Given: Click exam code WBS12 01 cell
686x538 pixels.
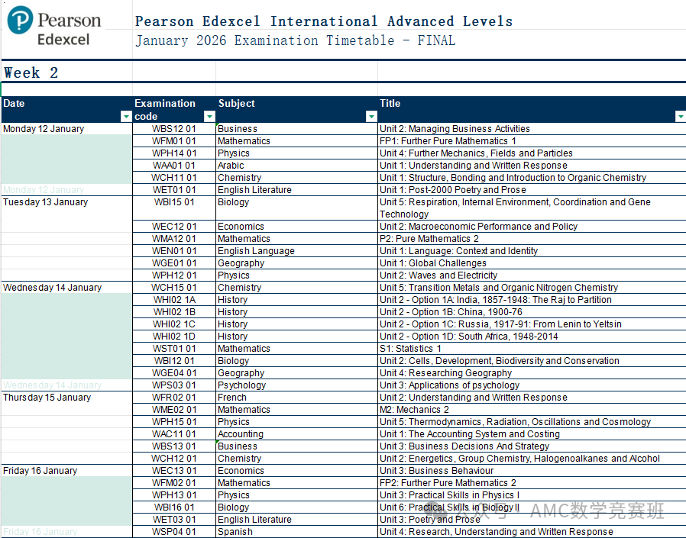Looking at the screenshot, I should coord(174,129).
